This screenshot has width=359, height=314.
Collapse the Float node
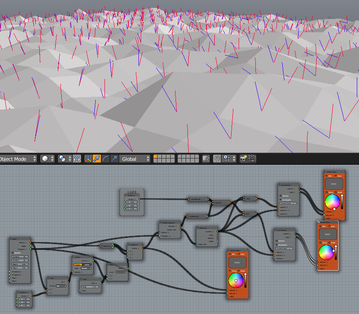pyautogui.click(x=81, y=280)
